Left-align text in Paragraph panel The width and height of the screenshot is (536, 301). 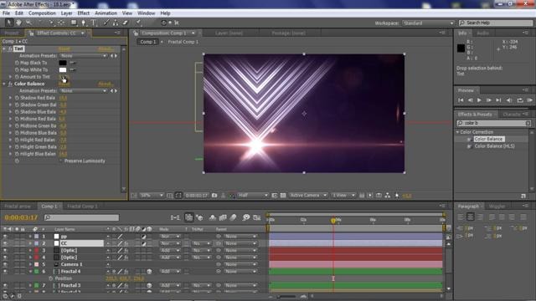tap(461, 217)
